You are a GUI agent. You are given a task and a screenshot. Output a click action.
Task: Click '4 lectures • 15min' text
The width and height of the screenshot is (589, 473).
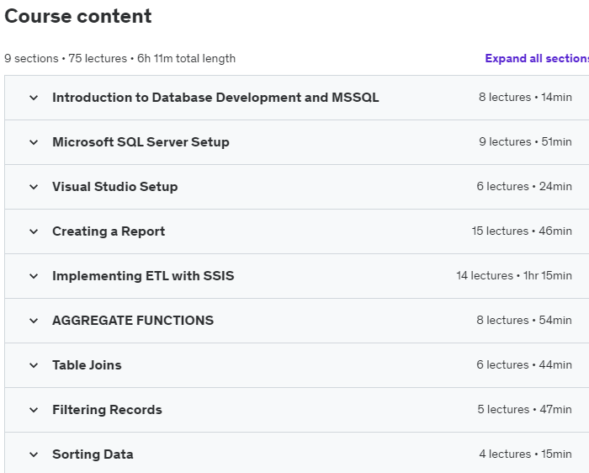pos(525,454)
